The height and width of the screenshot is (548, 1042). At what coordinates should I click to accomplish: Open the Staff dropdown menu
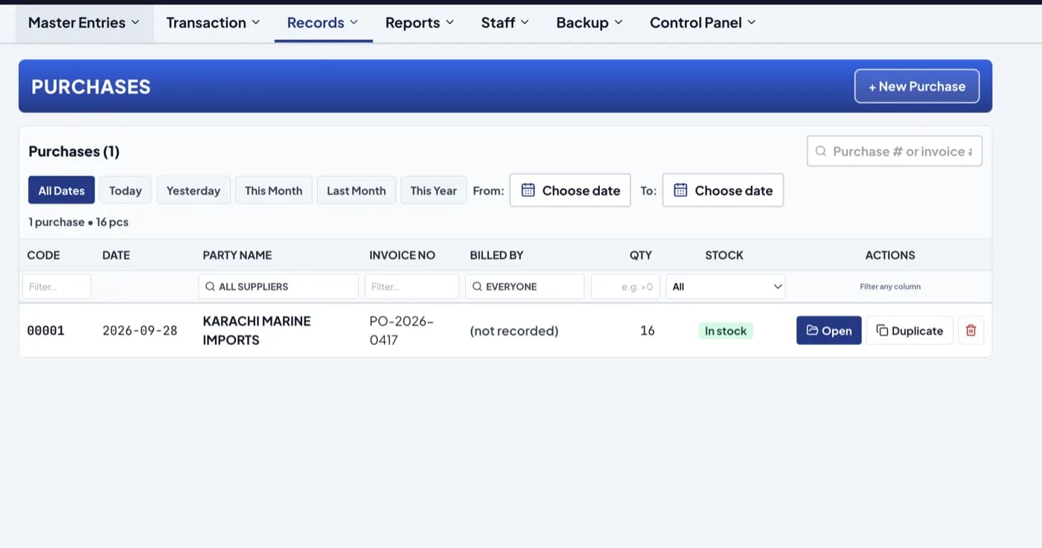point(505,22)
